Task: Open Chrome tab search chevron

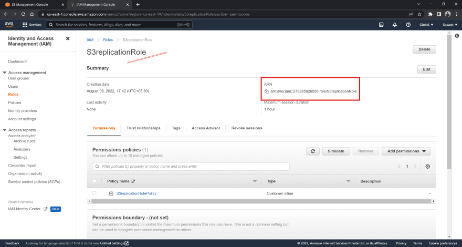Action: click(419, 4)
